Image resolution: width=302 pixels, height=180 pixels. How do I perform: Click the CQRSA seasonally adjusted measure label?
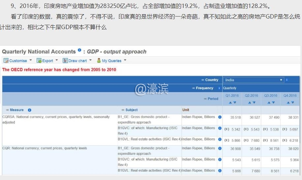coord(56,120)
